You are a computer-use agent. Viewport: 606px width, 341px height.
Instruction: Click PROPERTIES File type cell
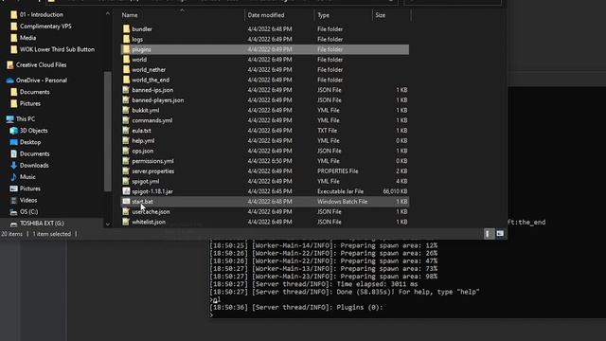337,170
